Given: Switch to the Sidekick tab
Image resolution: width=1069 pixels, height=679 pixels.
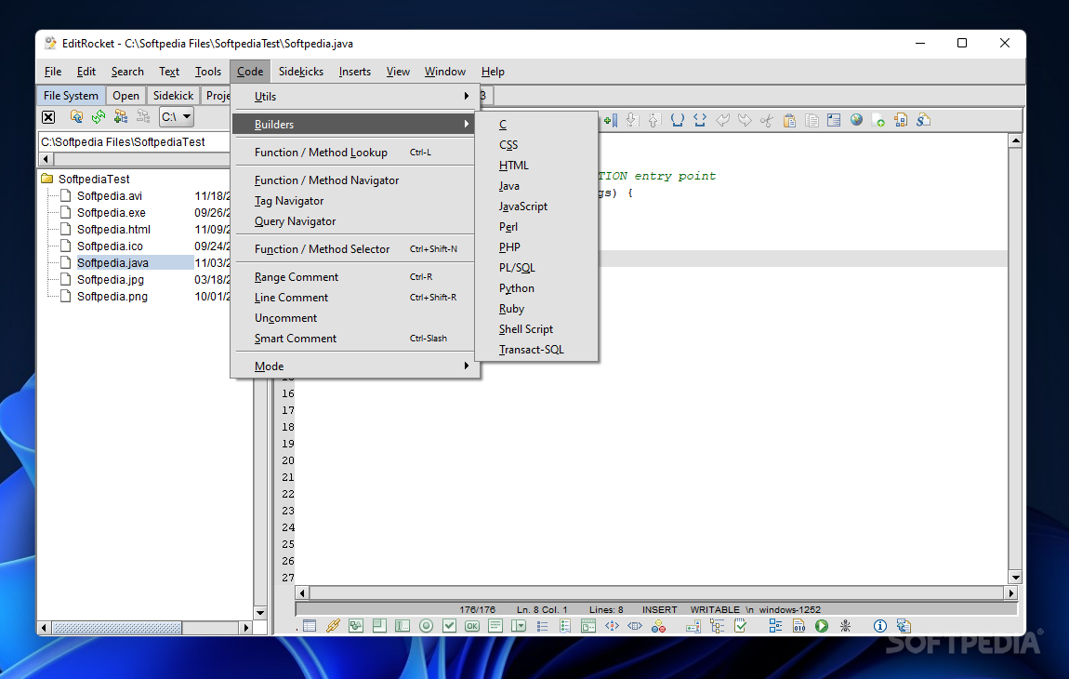Looking at the screenshot, I should tap(173, 96).
